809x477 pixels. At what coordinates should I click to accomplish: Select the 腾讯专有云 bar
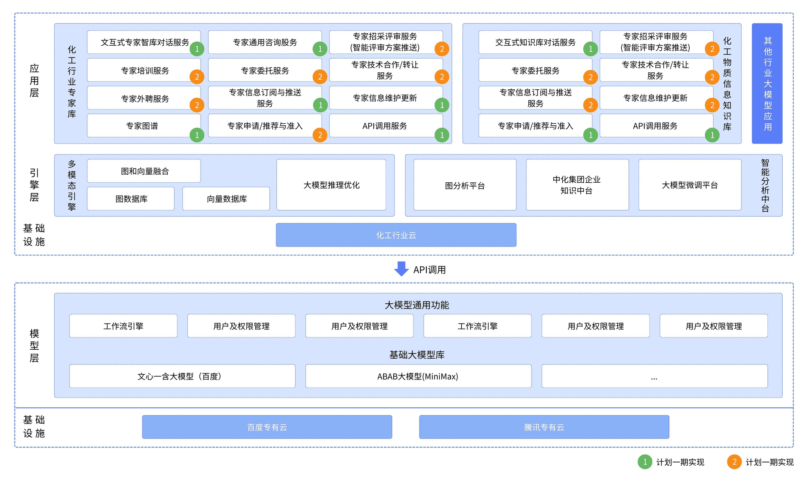tap(544, 427)
